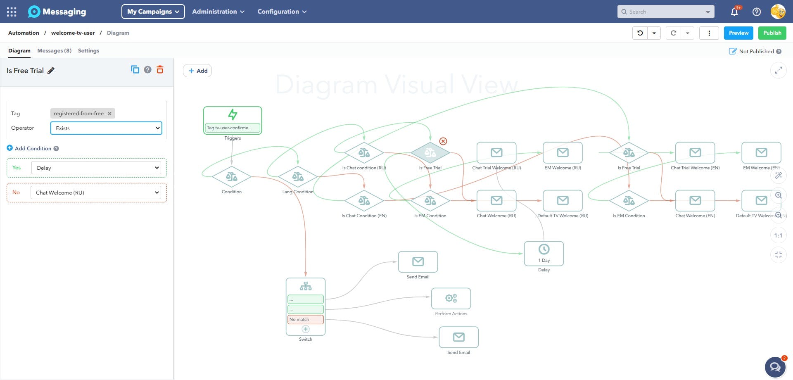Click the red error marker on Is Free Trial
This screenshot has height=380, width=793.
click(x=443, y=141)
